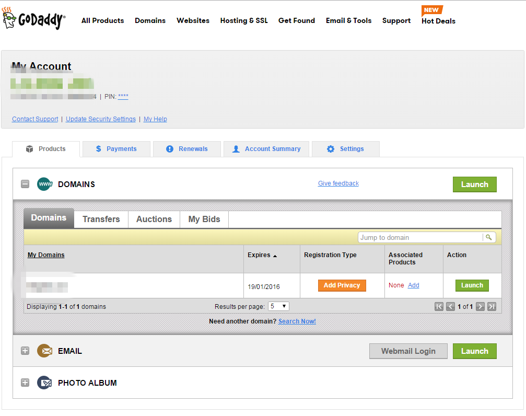526x416 pixels.
Task: Go to the first page of domains
Action: pyautogui.click(x=439, y=307)
